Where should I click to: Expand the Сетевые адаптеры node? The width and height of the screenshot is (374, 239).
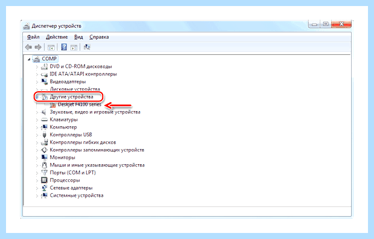tap(37, 188)
